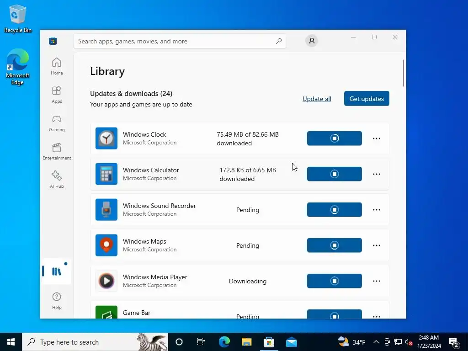This screenshot has height=351, width=468.
Task: Click the network status tray icon
Action: click(398, 342)
